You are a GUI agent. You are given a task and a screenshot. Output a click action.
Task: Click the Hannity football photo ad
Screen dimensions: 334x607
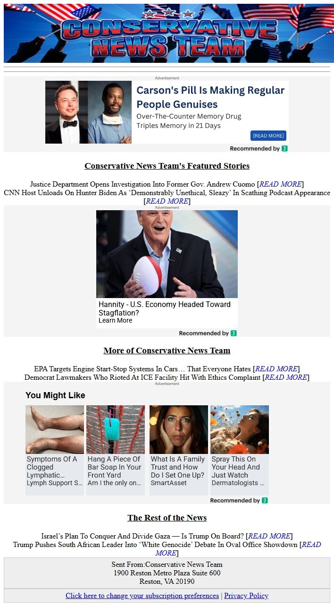point(167,254)
